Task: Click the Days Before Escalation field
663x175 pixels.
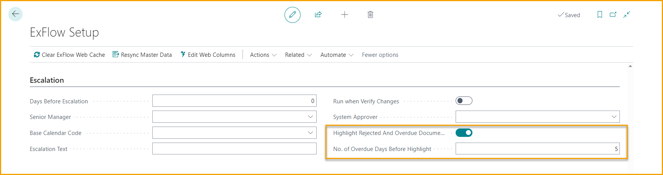Action: click(234, 101)
